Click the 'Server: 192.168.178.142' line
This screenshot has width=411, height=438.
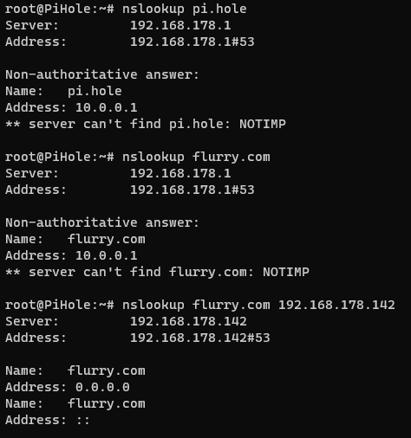pyautogui.click(x=126, y=321)
